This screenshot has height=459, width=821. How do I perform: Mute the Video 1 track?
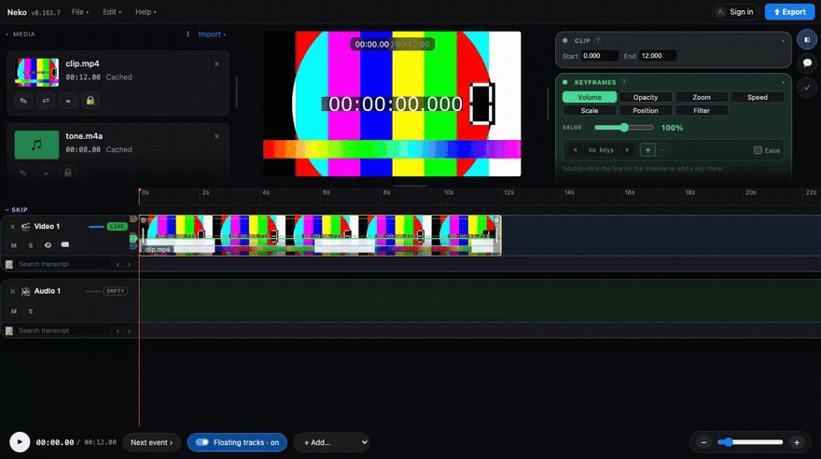[x=14, y=245]
